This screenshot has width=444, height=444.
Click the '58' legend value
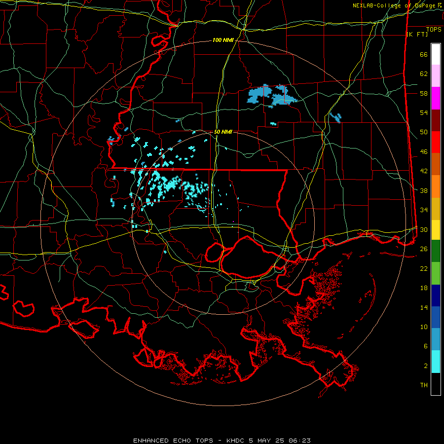click(424, 93)
